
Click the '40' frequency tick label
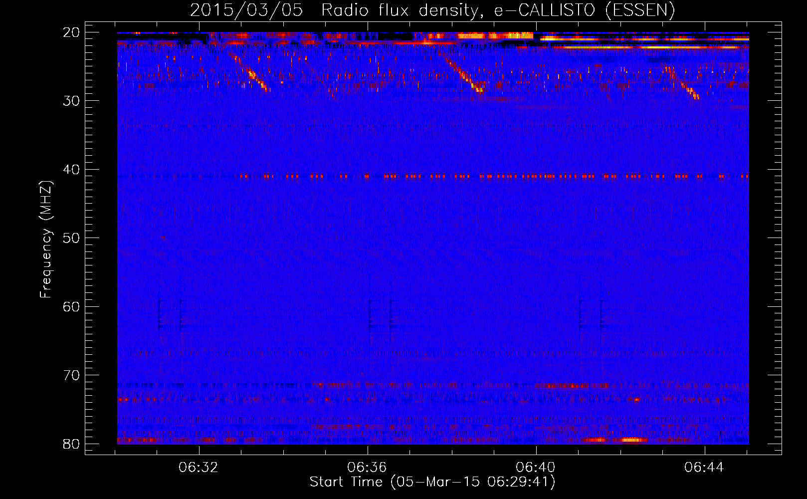click(71, 170)
